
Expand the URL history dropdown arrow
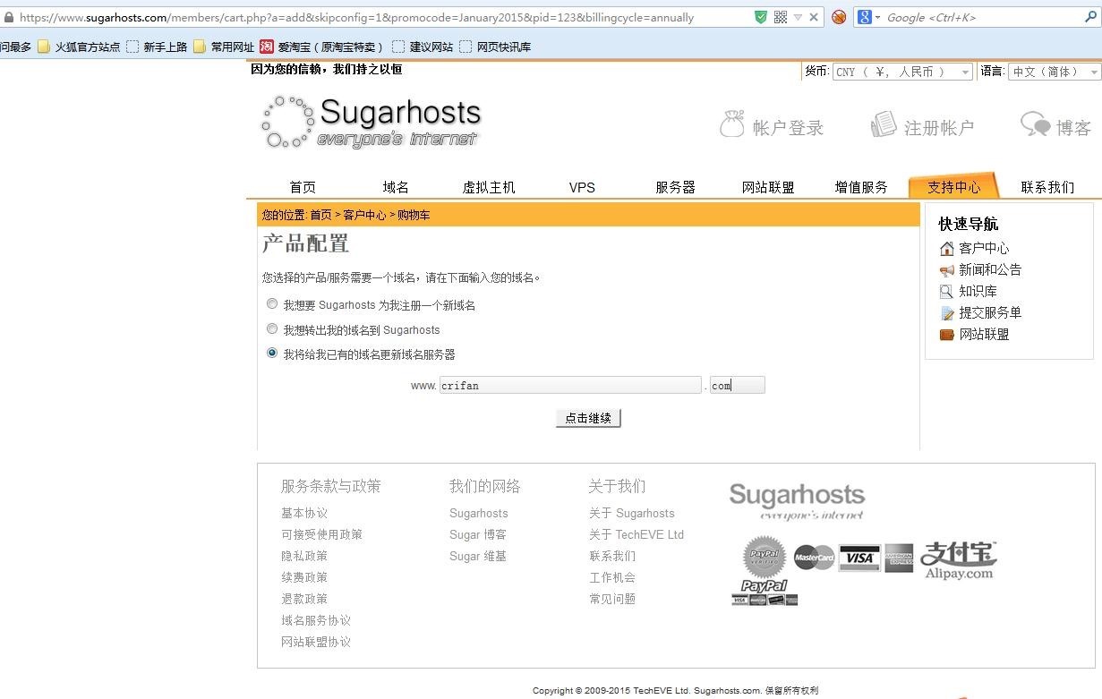(x=798, y=17)
